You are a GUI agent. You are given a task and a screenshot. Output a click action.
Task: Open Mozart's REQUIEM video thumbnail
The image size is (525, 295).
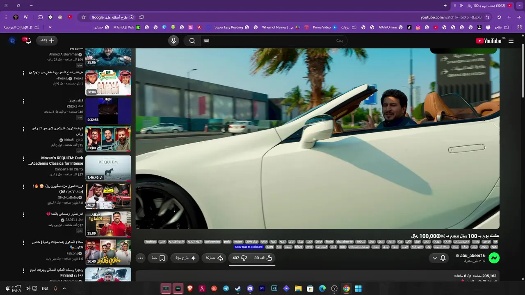(x=108, y=168)
